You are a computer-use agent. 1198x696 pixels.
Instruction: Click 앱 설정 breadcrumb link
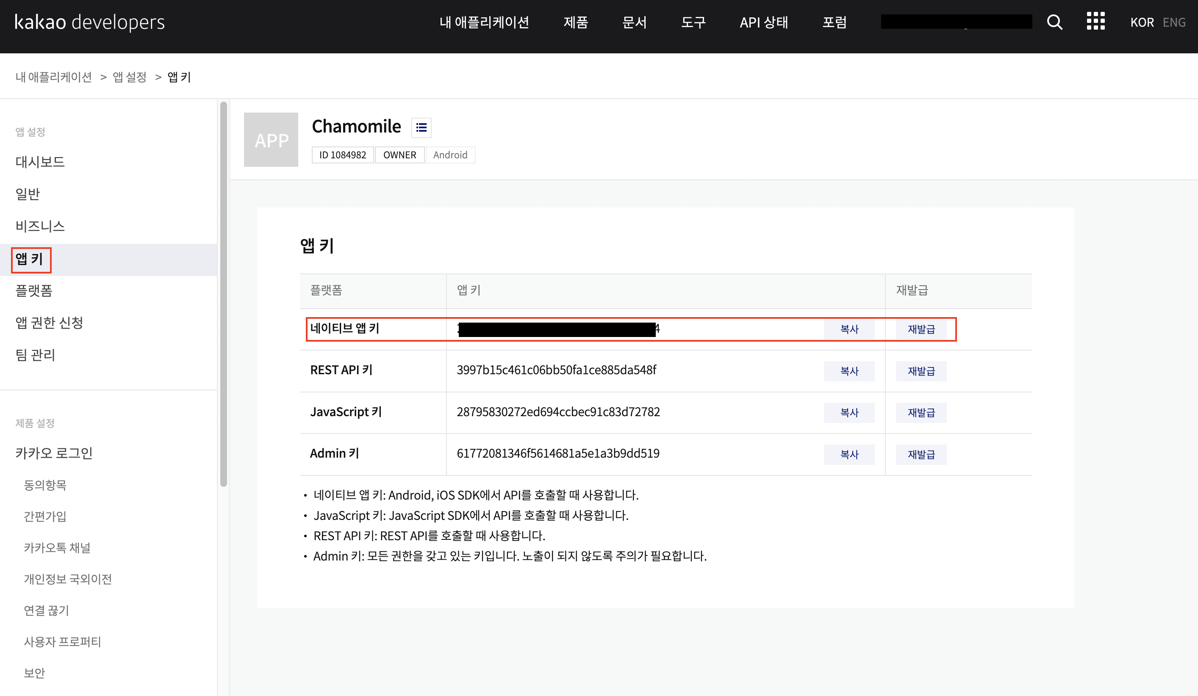pos(129,77)
